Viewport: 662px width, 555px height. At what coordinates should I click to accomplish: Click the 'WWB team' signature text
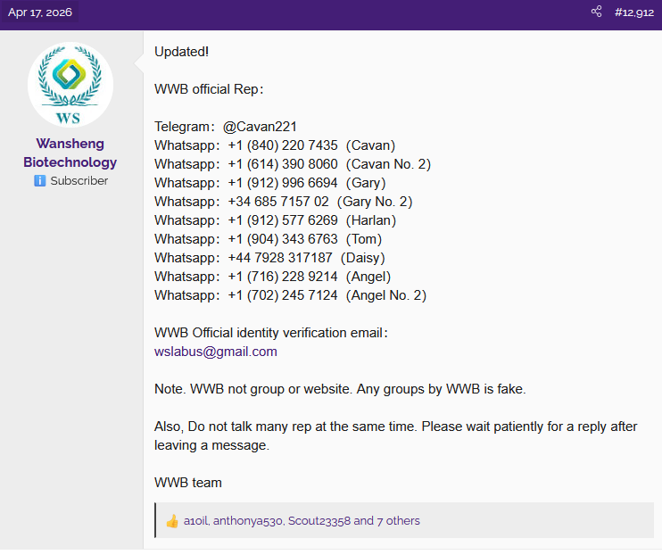[188, 483]
